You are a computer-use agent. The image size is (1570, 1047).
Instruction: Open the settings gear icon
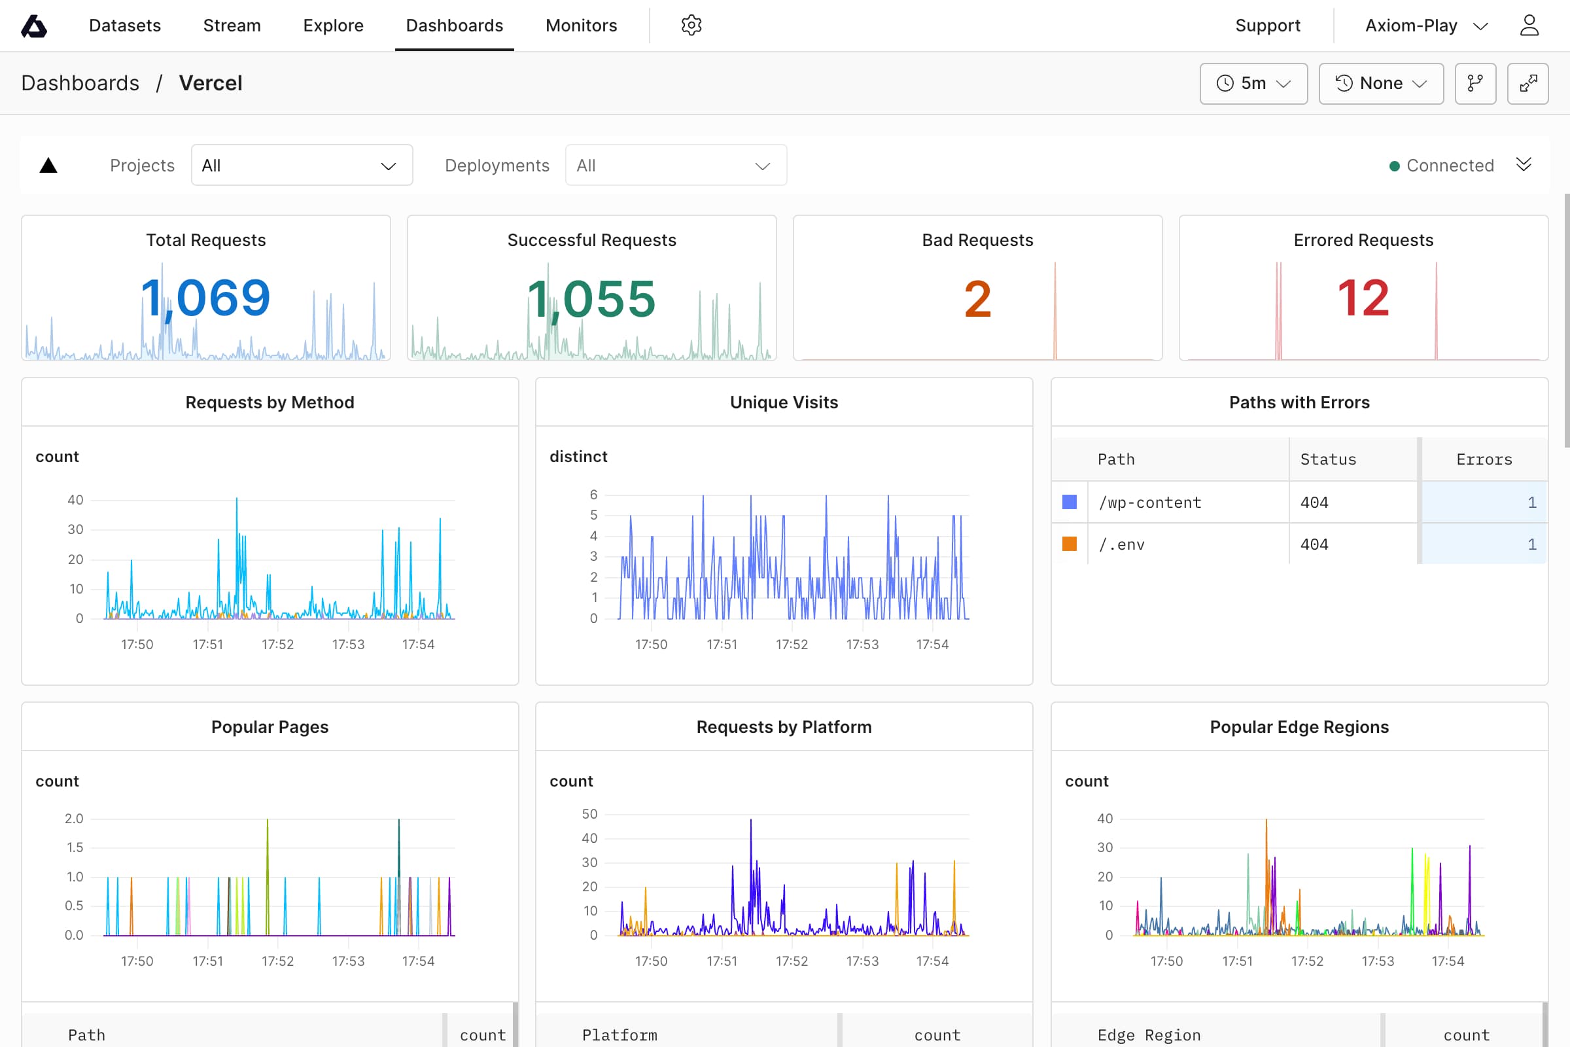691,26
